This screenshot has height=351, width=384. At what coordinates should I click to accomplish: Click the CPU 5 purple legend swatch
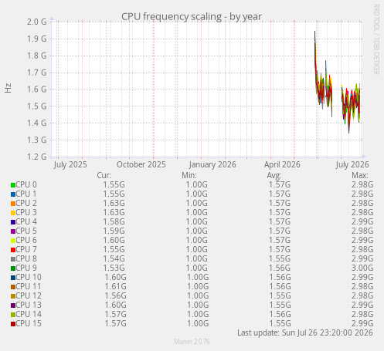point(13,231)
